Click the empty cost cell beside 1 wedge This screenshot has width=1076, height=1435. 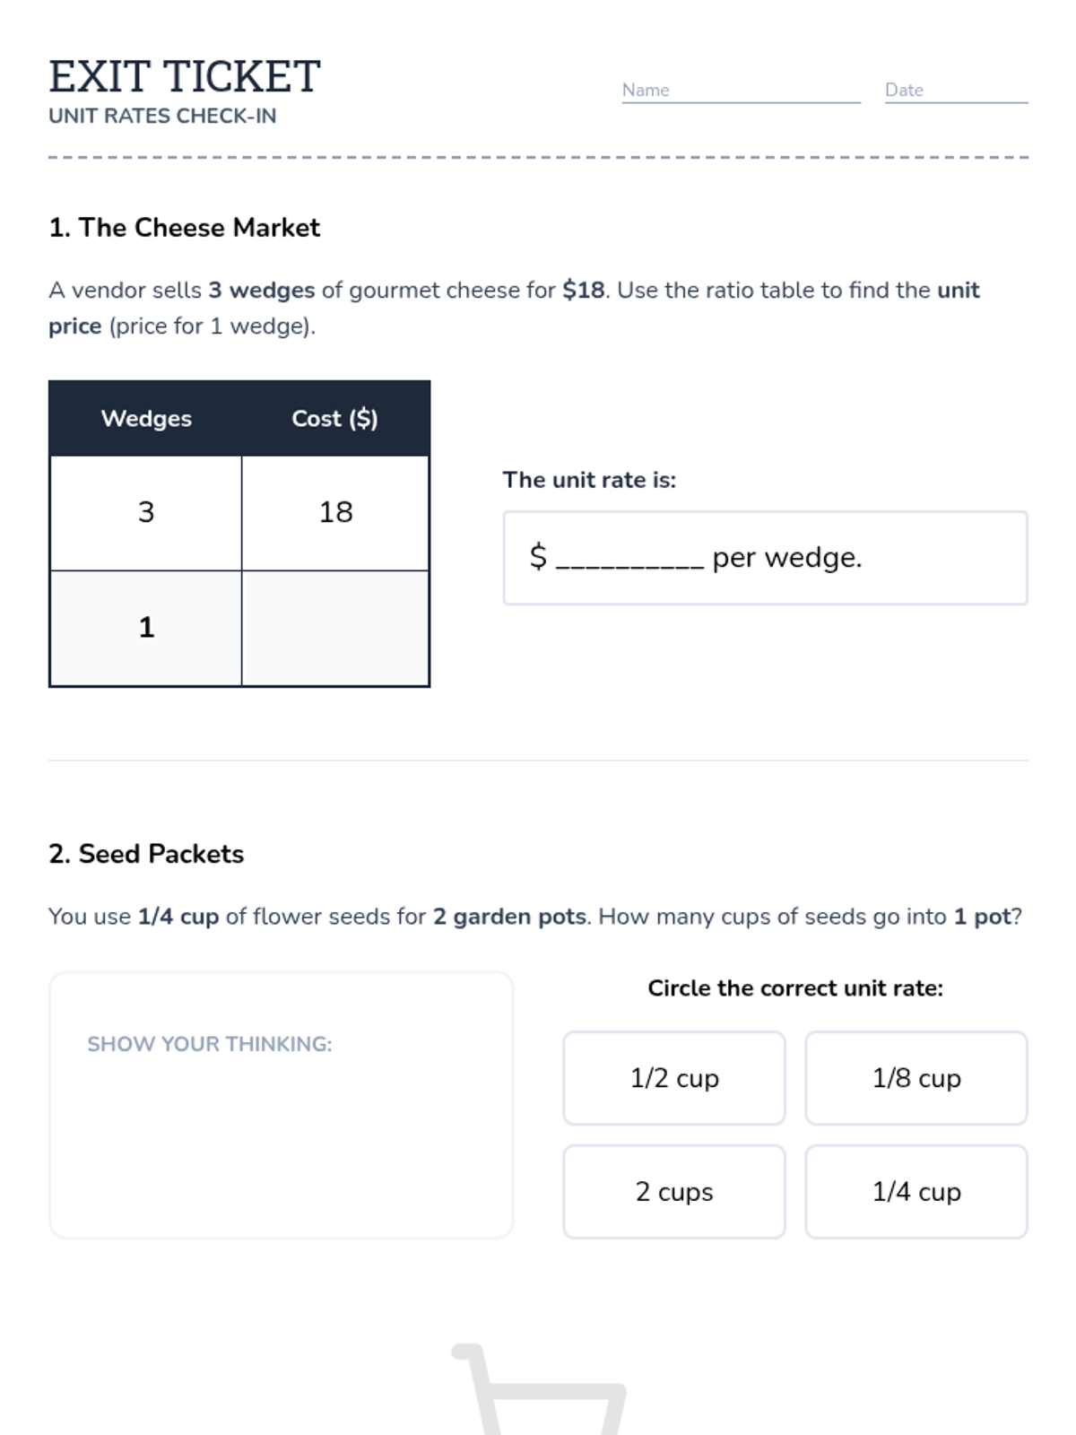click(335, 628)
